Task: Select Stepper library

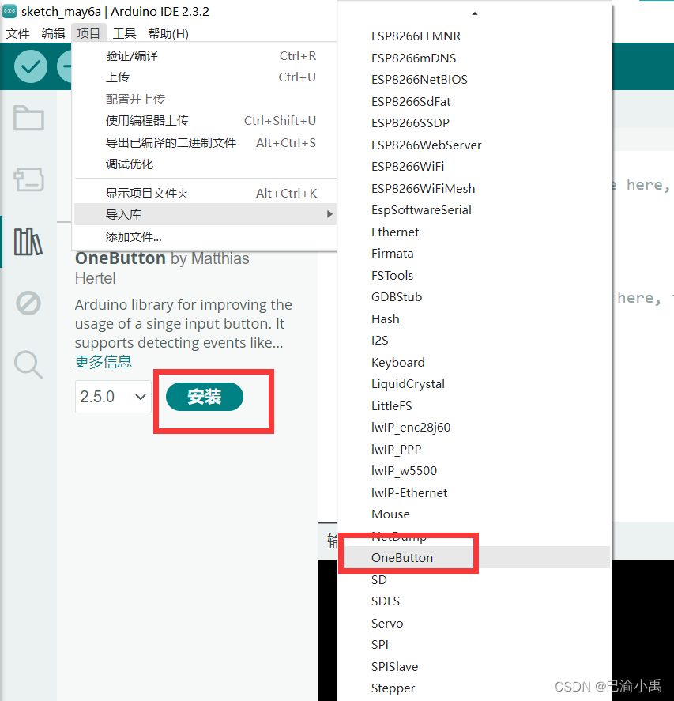Action: [x=475, y=688]
